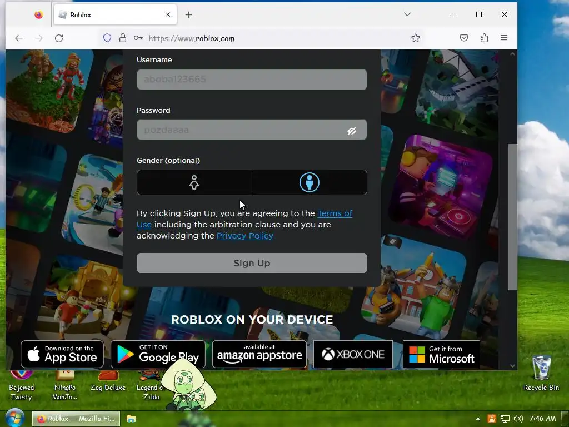Click the scrollbar down arrow

tap(512, 366)
